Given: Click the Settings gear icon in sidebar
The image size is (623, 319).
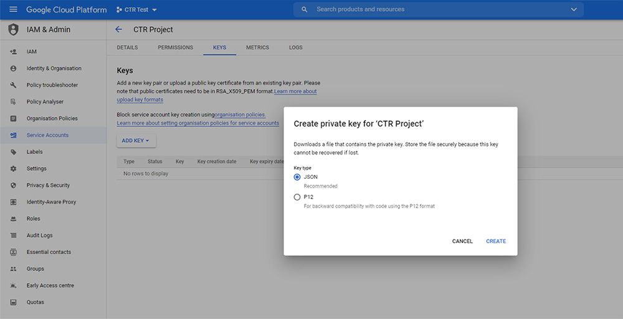Looking at the screenshot, I should click(x=13, y=169).
